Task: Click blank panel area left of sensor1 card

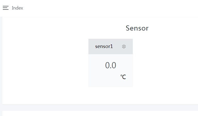Action: click(46, 64)
